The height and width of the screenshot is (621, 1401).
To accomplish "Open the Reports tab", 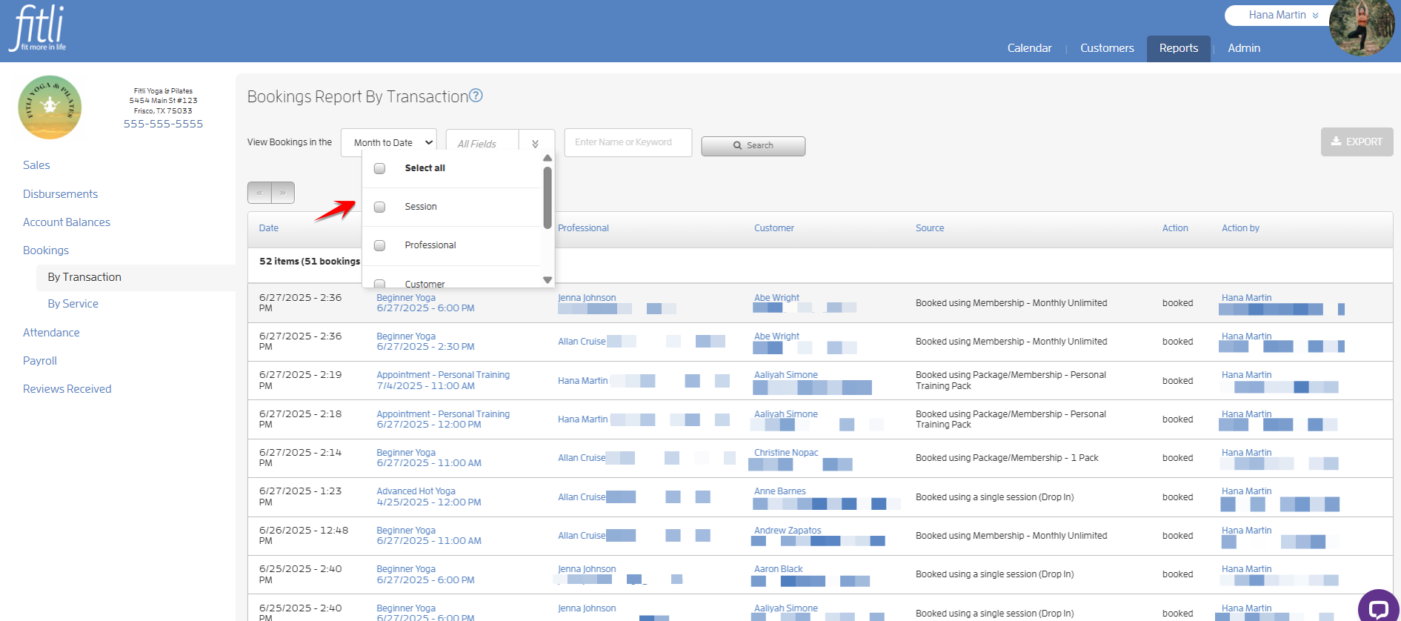I will pyautogui.click(x=1178, y=48).
